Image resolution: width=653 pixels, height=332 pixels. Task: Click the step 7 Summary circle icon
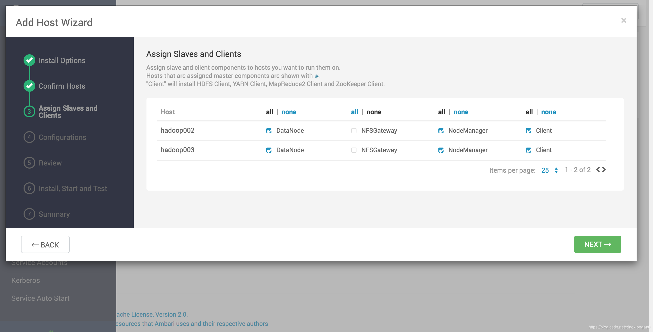[x=29, y=214]
